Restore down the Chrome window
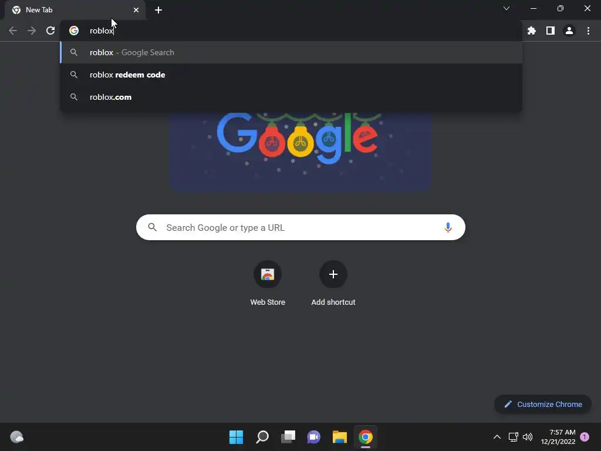Screen dimensions: 601x451 click(561, 8)
